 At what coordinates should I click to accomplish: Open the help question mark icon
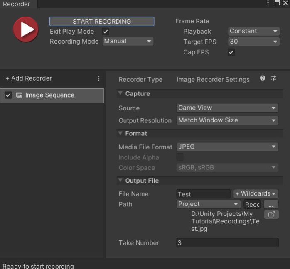(x=263, y=78)
